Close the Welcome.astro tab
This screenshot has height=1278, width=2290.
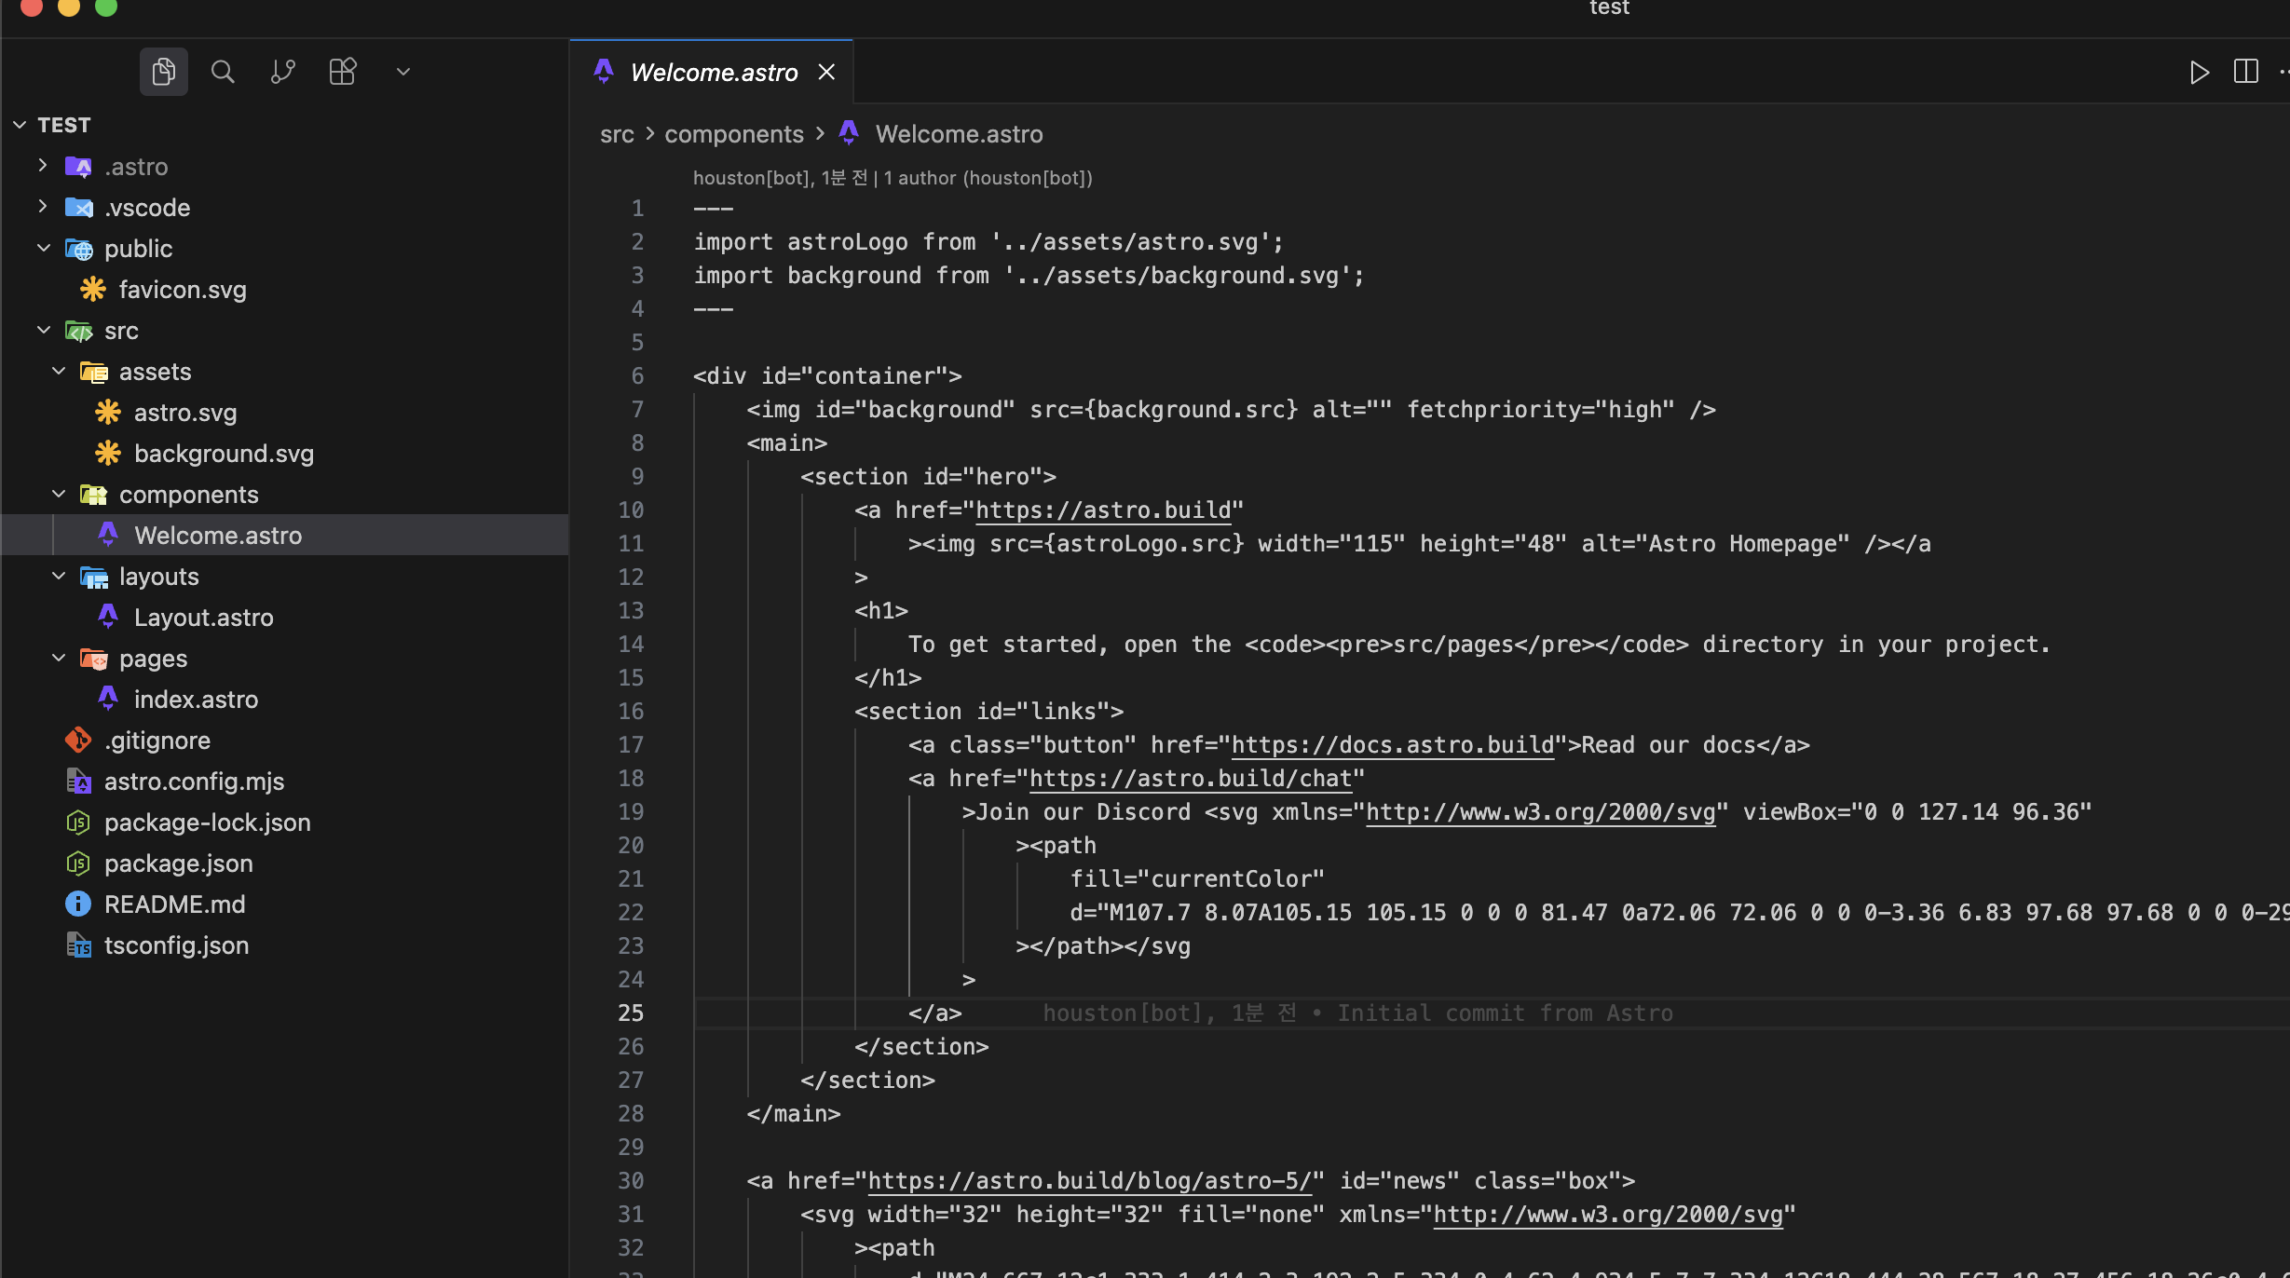pos(826,72)
